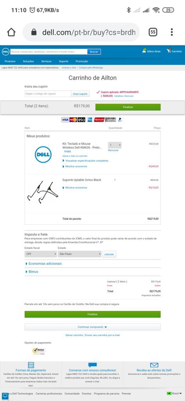Click the Usar cupom button
The height and width of the screenshot is (401, 185).
80,94
